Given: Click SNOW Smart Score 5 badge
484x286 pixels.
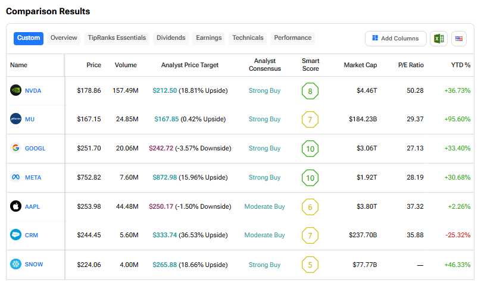Looking at the screenshot, I should pos(310,265).
